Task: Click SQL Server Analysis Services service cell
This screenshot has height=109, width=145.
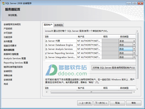Action: (61, 49)
